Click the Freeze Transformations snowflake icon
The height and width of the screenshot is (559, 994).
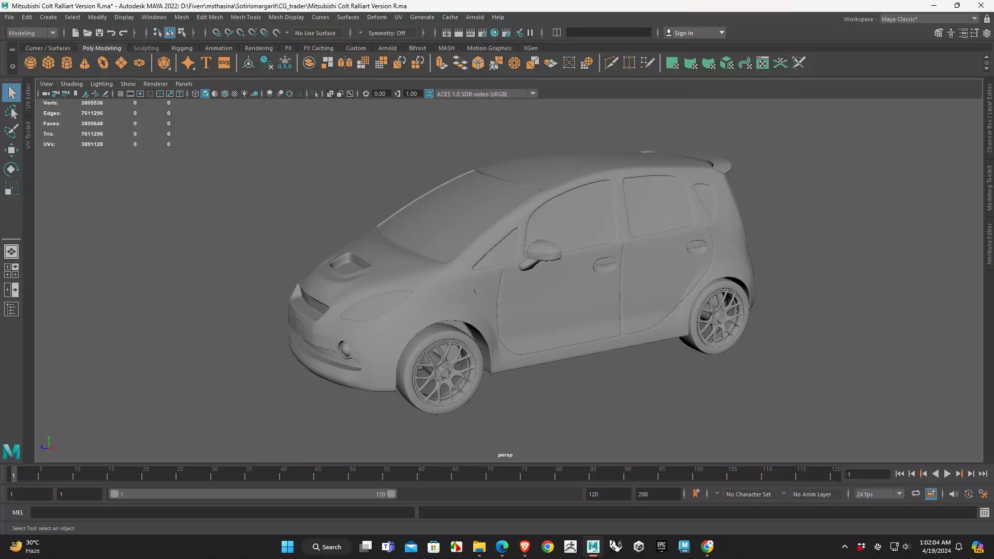285,63
